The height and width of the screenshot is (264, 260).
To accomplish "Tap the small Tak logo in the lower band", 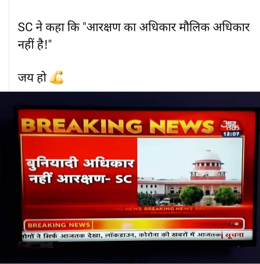I will [x=233, y=224].
